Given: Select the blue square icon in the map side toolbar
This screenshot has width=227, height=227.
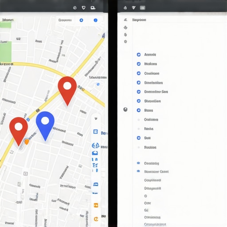Looking at the screenshot, I should coord(95,132).
